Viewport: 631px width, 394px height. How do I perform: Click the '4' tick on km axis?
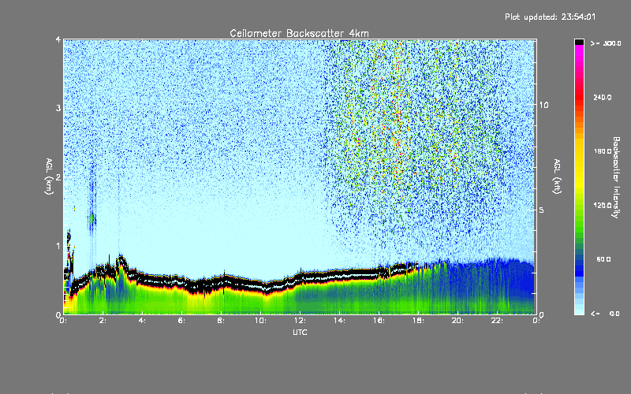click(x=58, y=39)
